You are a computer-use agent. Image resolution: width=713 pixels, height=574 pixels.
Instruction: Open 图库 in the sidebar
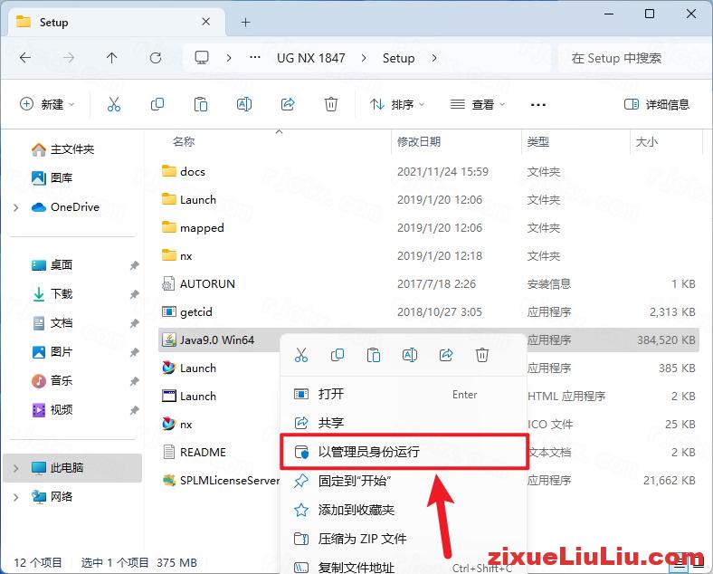click(x=52, y=177)
